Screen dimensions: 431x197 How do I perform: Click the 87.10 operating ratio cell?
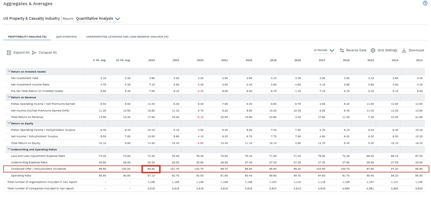pyautogui.click(x=151, y=176)
